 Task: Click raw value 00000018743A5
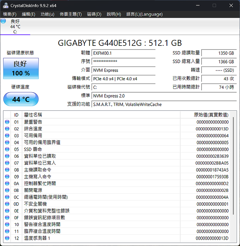(212, 170)
